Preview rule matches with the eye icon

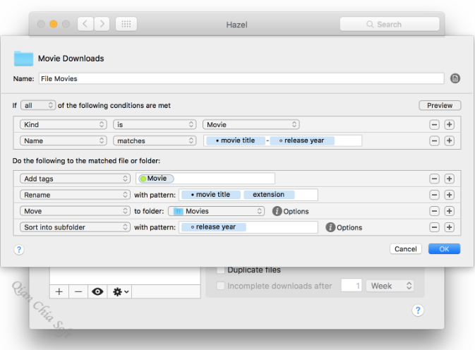click(x=97, y=292)
